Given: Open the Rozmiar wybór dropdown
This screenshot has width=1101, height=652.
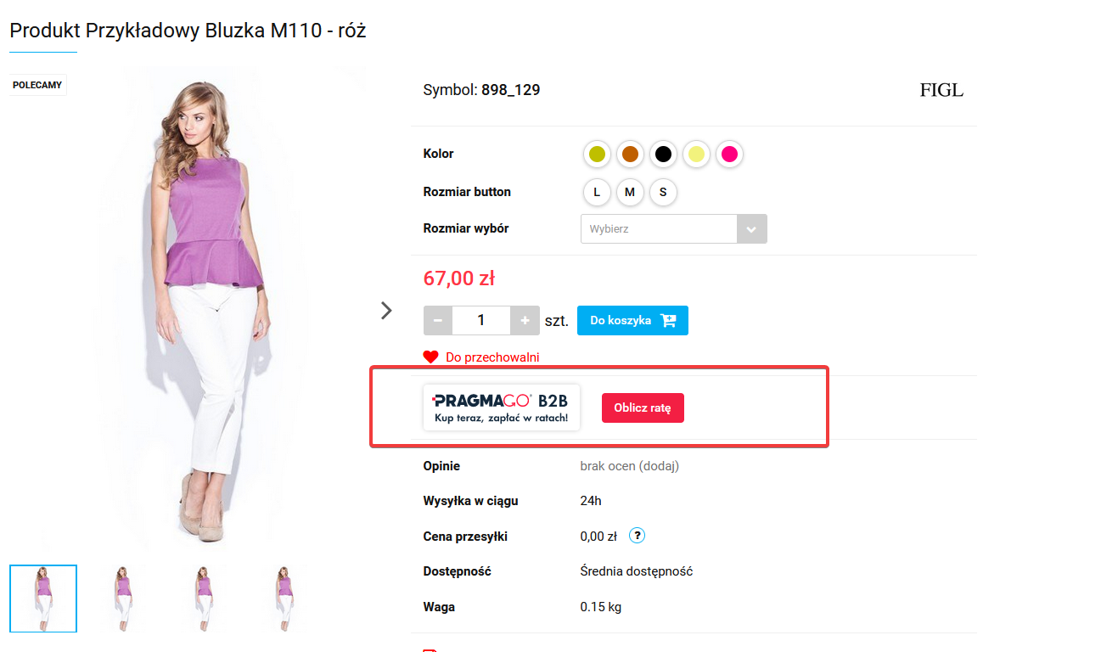Looking at the screenshot, I should 674,228.
